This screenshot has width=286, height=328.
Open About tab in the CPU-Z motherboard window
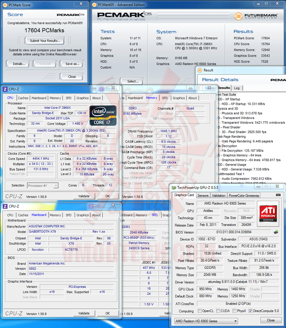click(x=96, y=215)
